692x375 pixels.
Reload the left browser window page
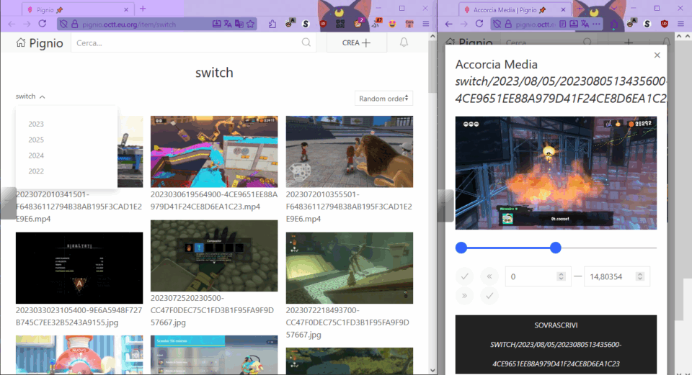(x=43, y=23)
